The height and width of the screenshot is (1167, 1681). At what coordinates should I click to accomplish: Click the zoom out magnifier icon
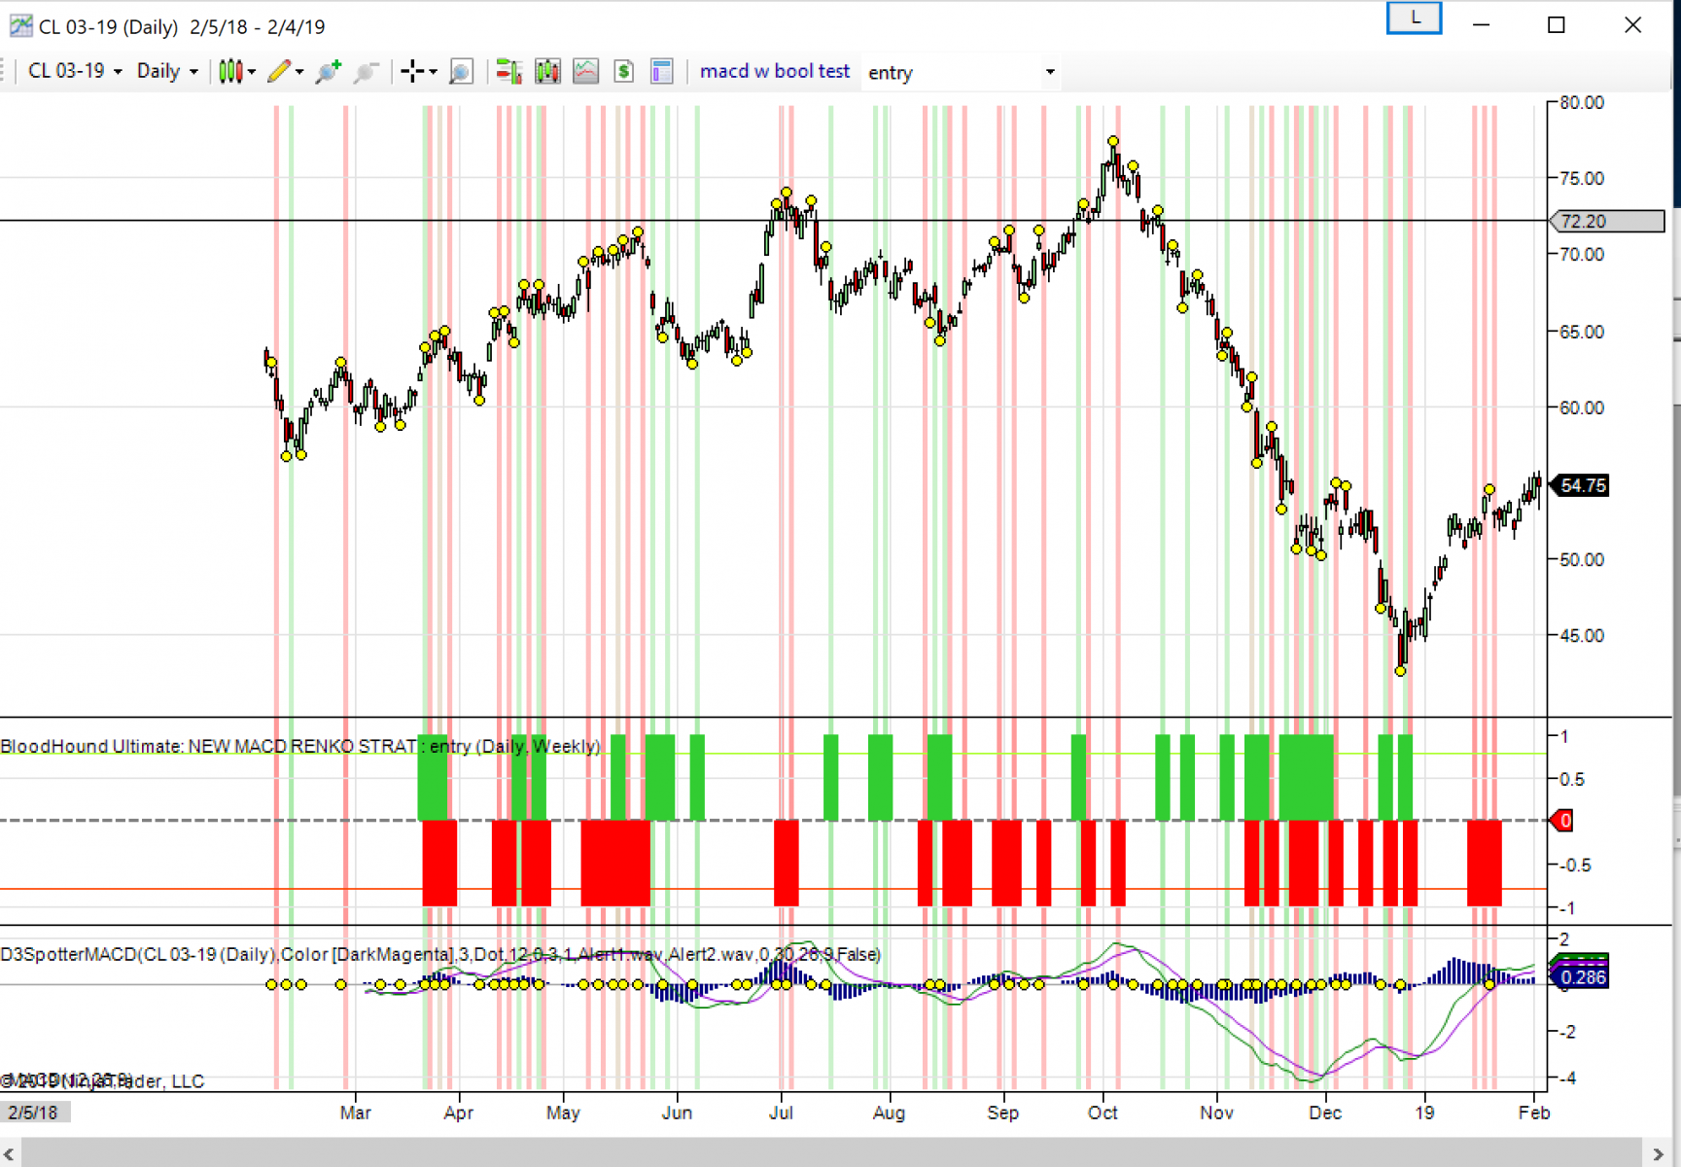coord(366,71)
